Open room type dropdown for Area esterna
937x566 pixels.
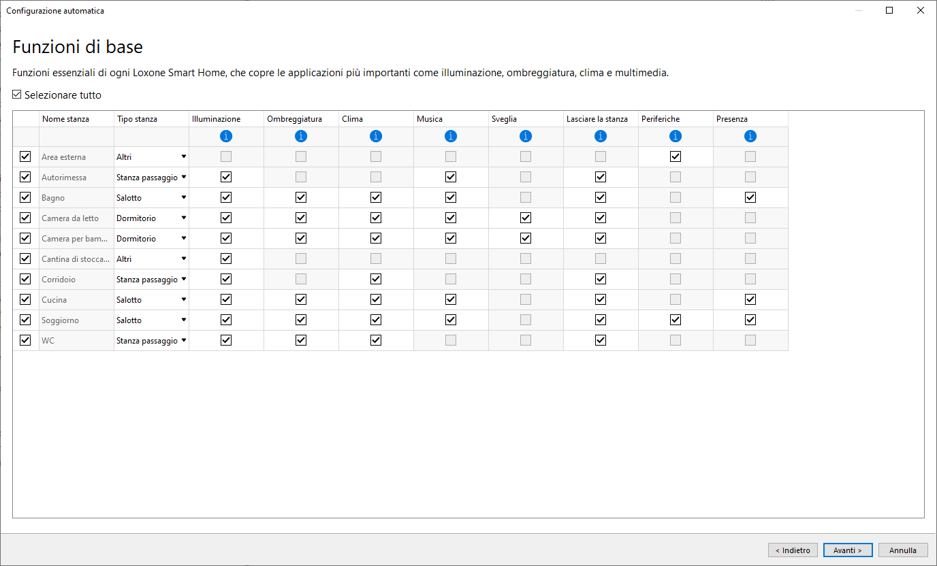(183, 156)
